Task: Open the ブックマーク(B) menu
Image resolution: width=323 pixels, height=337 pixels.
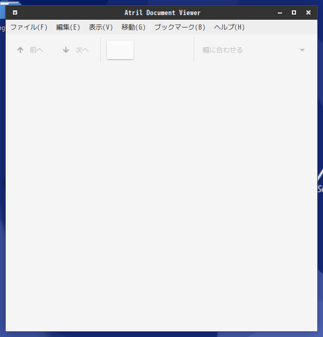Action: (180, 28)
